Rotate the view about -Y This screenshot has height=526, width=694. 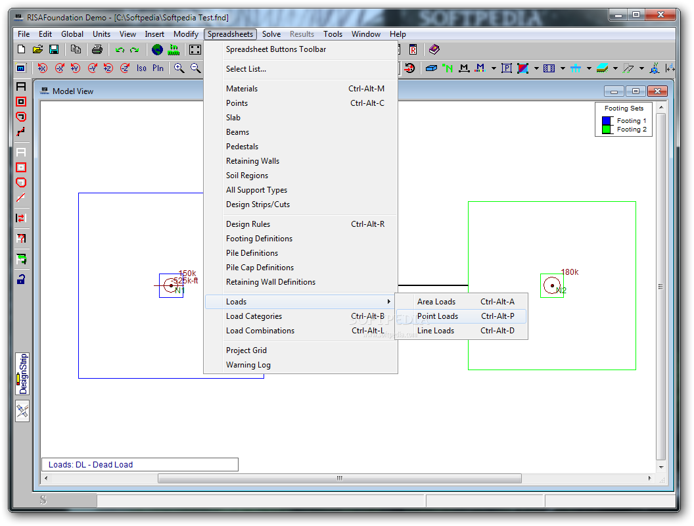(x=92, y=68)
